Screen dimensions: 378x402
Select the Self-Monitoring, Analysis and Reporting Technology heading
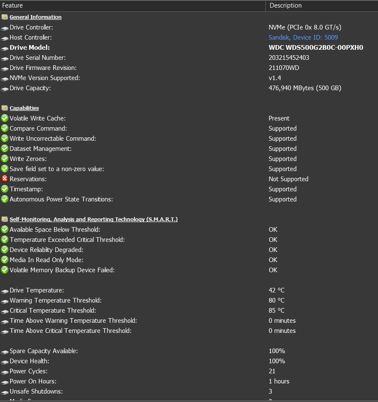tap(94, 220)
